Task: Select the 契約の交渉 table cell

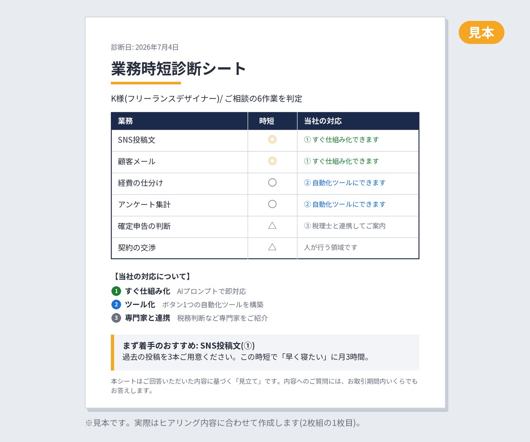Action: click(179, 248)
